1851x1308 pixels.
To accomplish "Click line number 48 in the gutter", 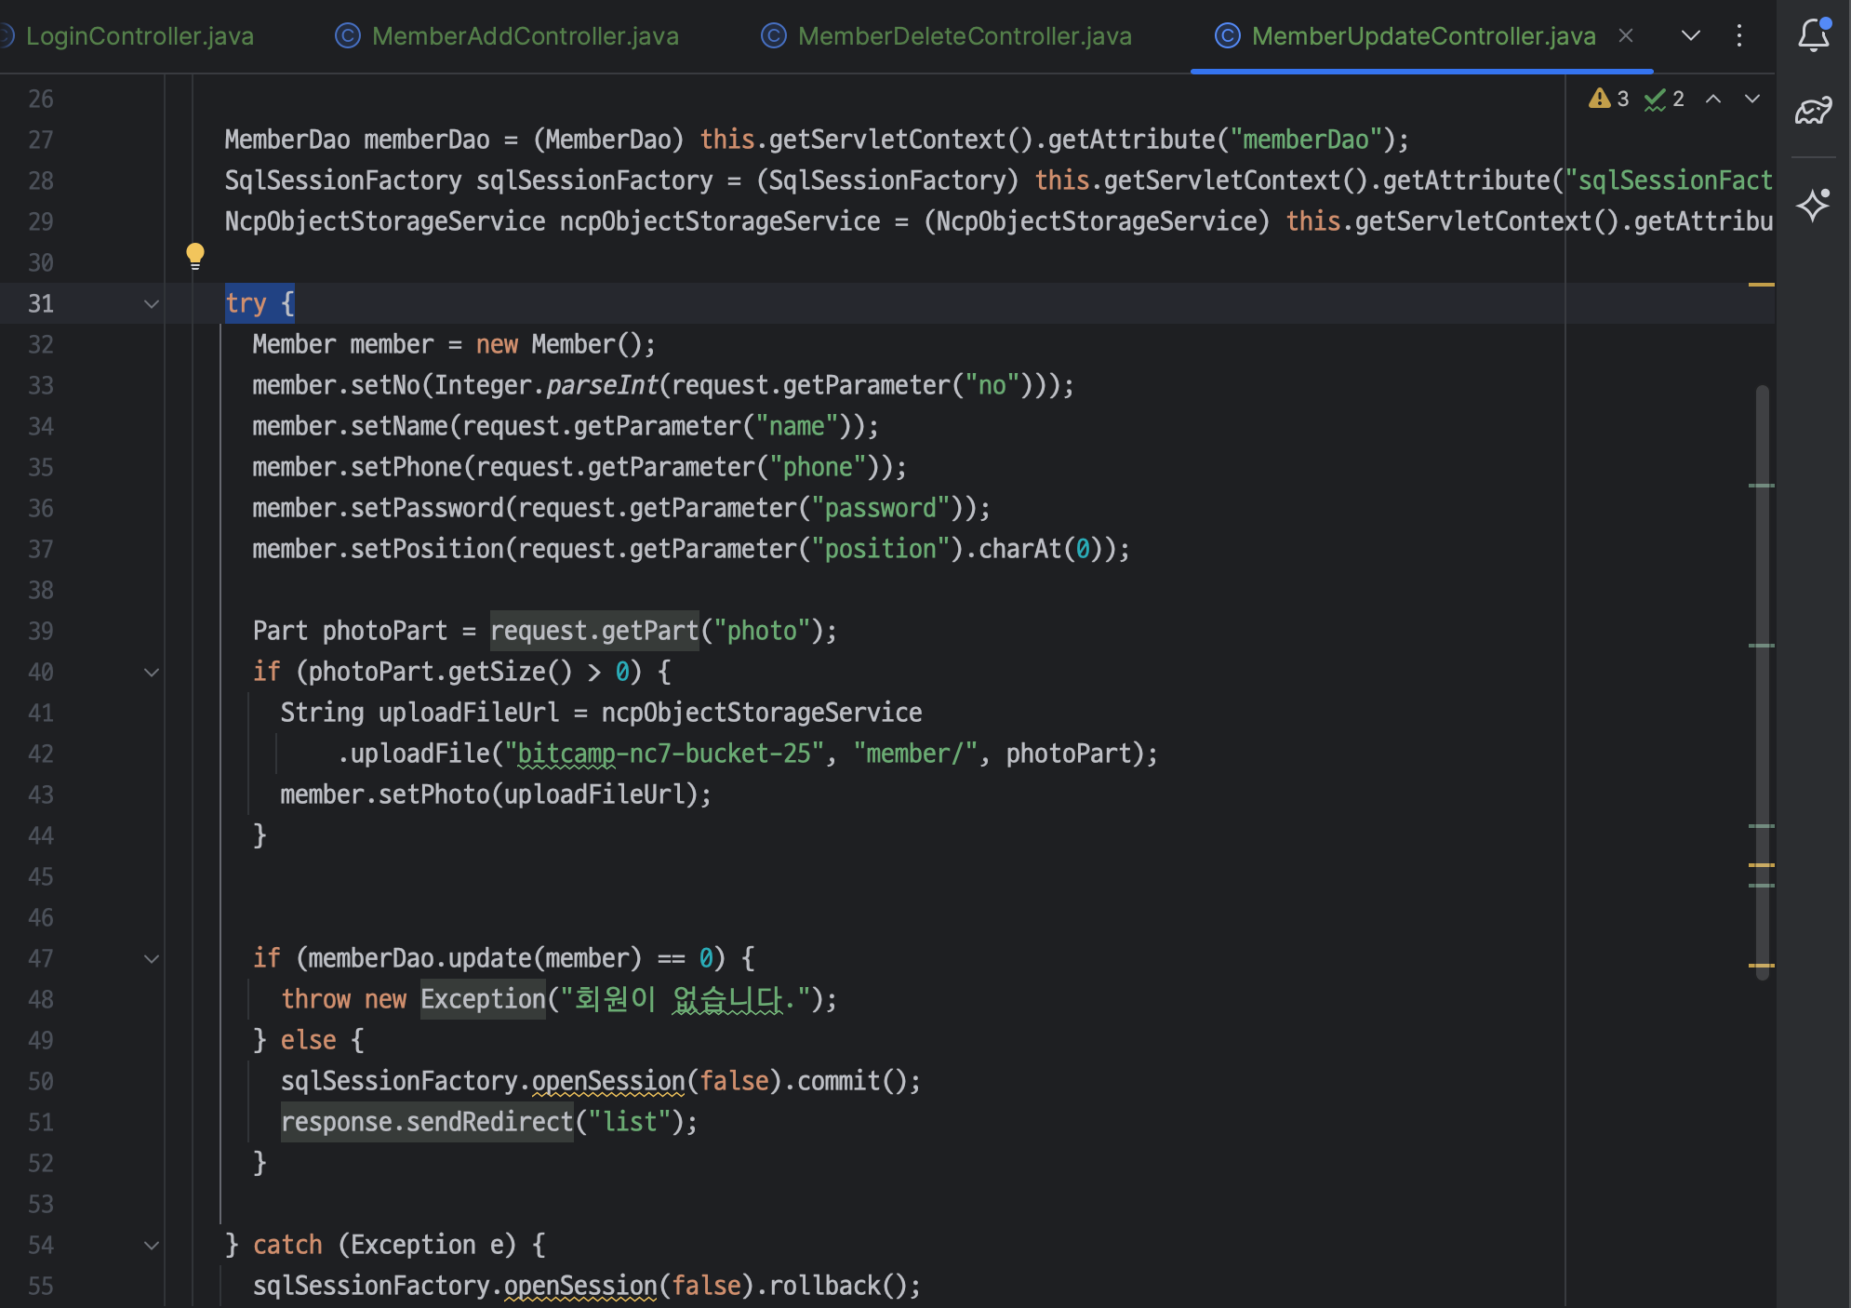I will coord(41,999).
